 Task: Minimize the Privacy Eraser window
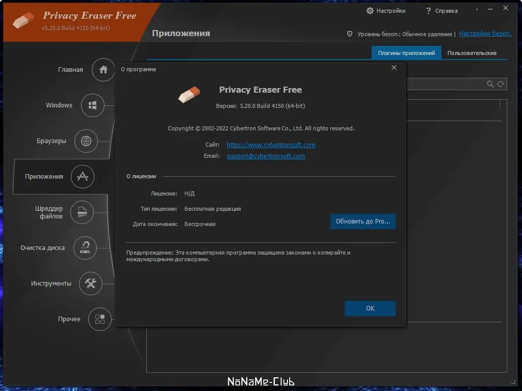(x=490, y=9)
